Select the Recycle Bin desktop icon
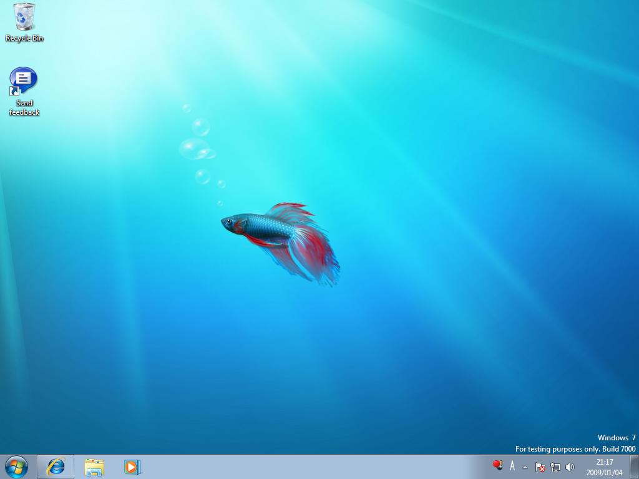The height and width of the screenshot is (479, 639). (24, 22)
